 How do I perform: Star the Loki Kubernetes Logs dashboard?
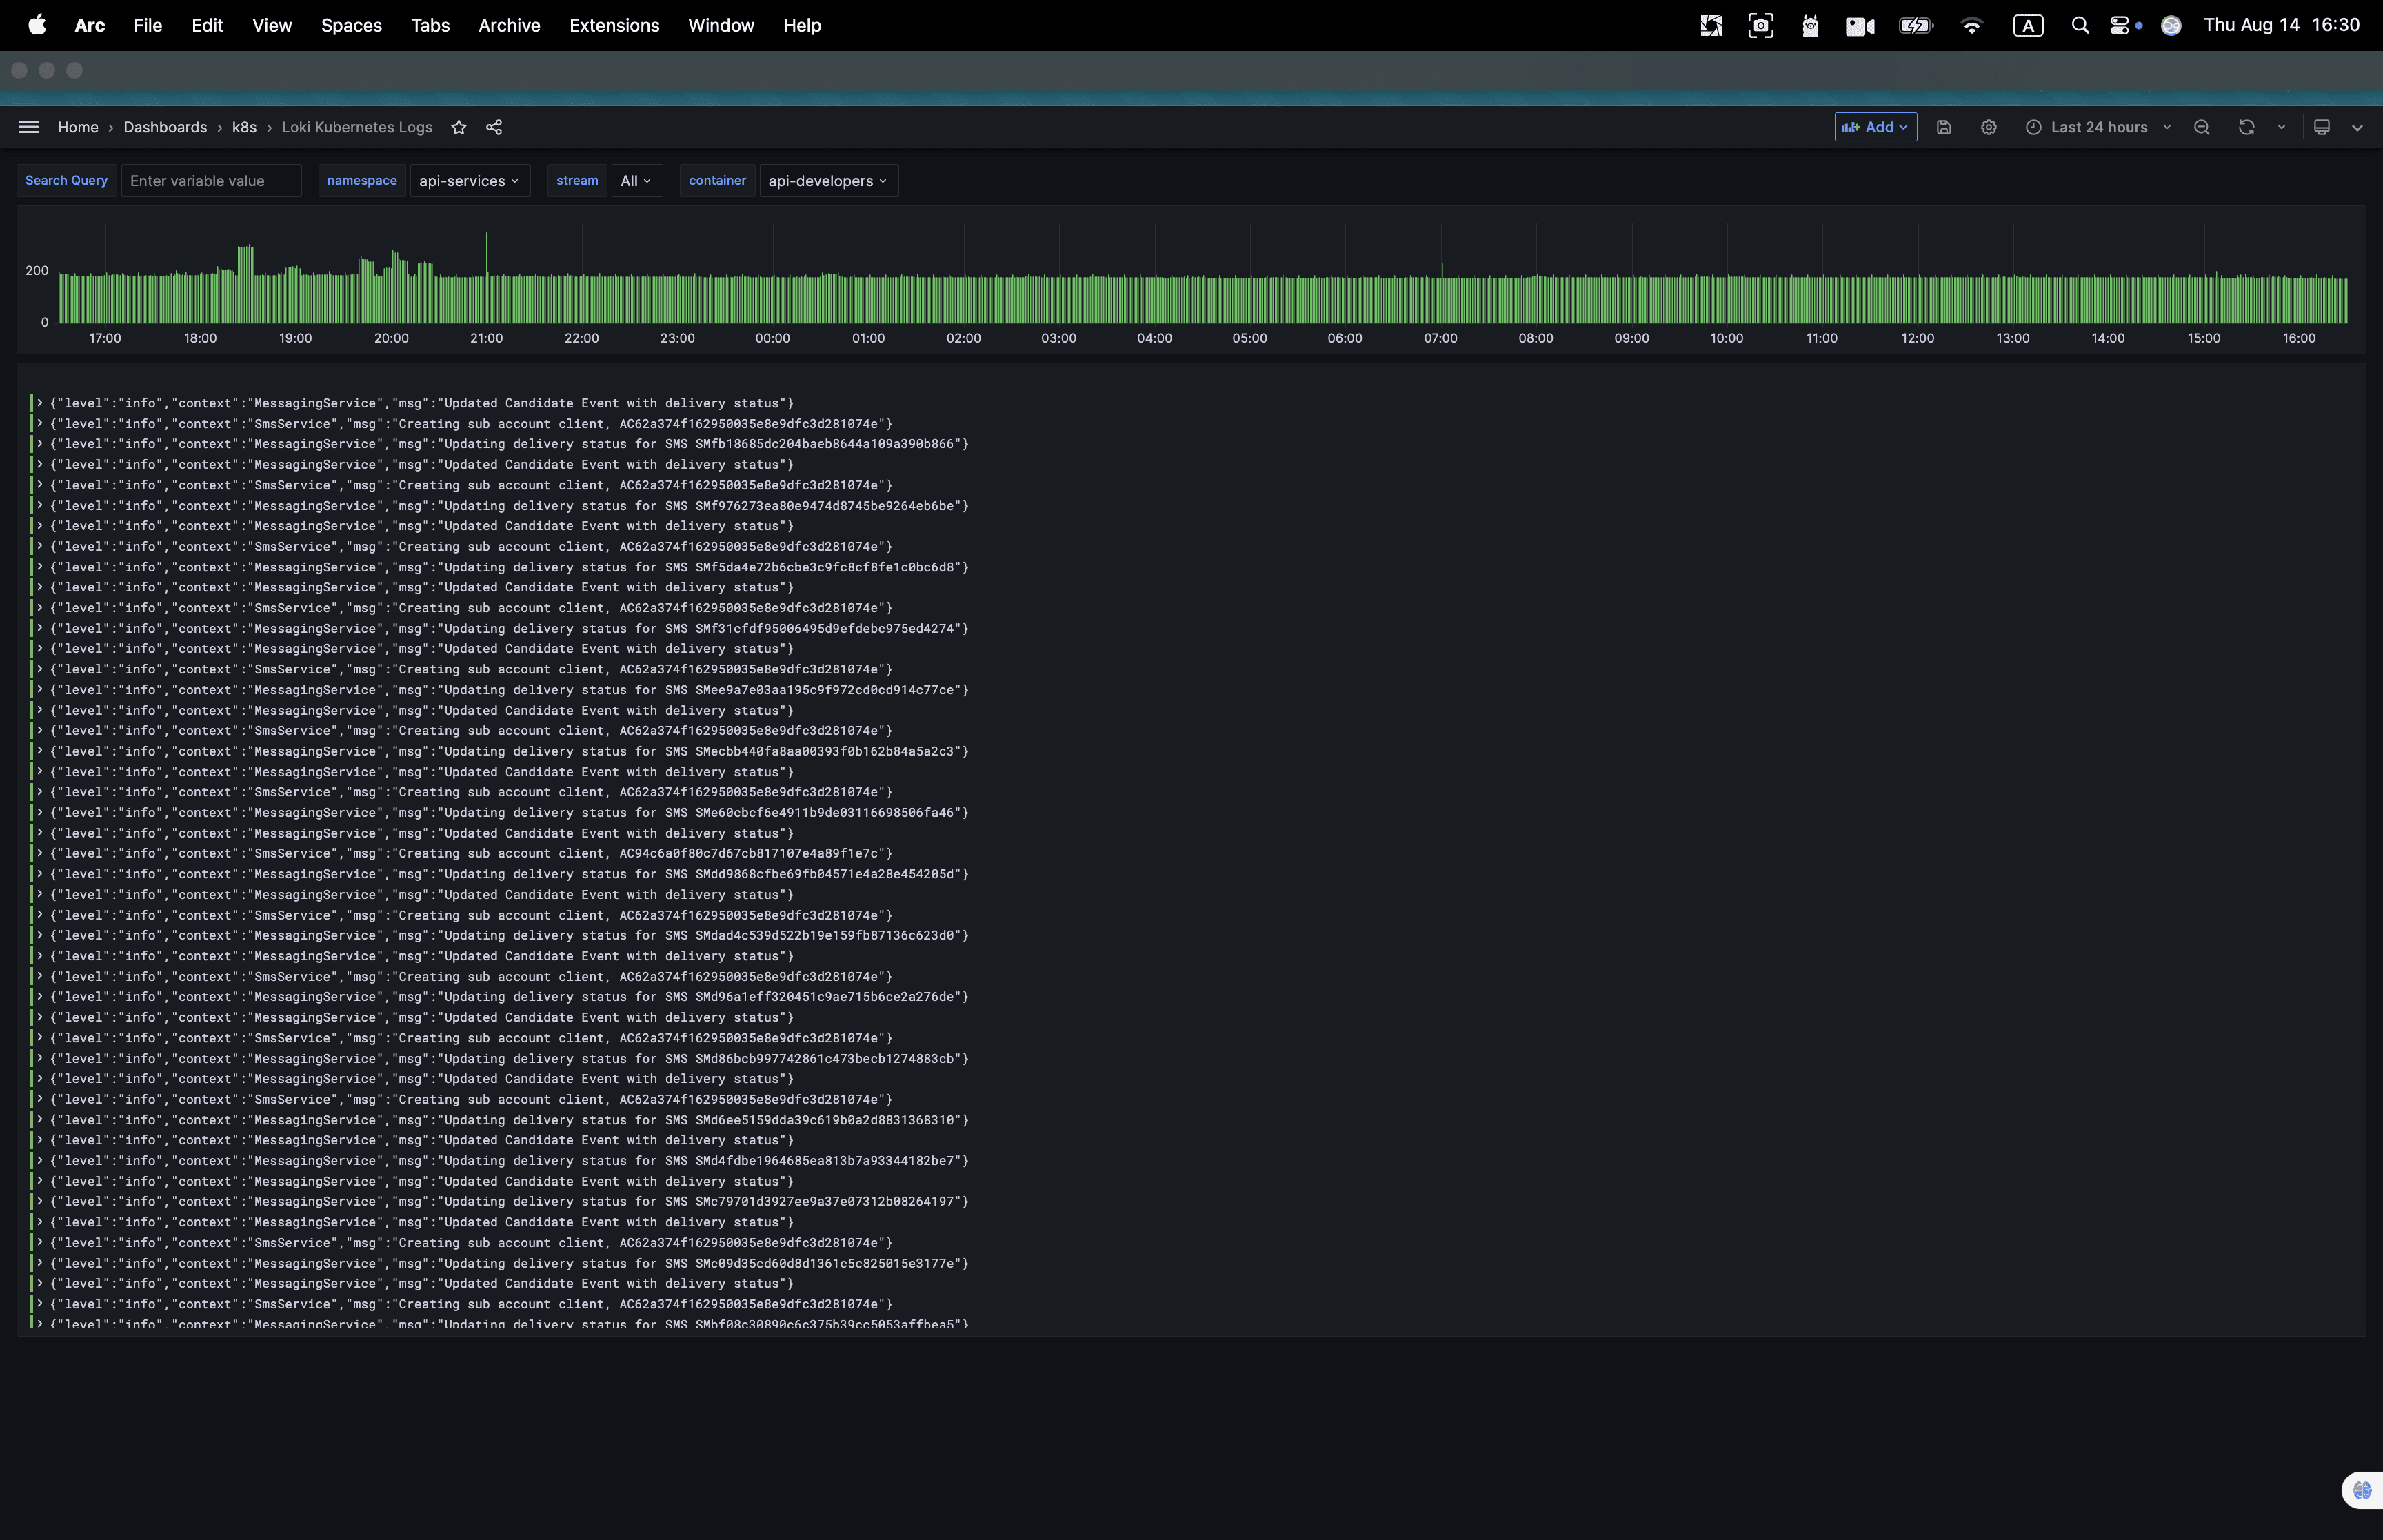(459, 127)
